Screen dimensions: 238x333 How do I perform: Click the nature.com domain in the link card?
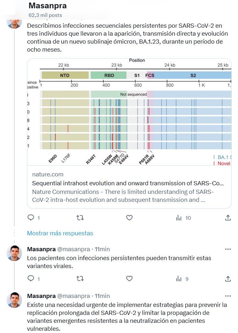click(48, 174)
